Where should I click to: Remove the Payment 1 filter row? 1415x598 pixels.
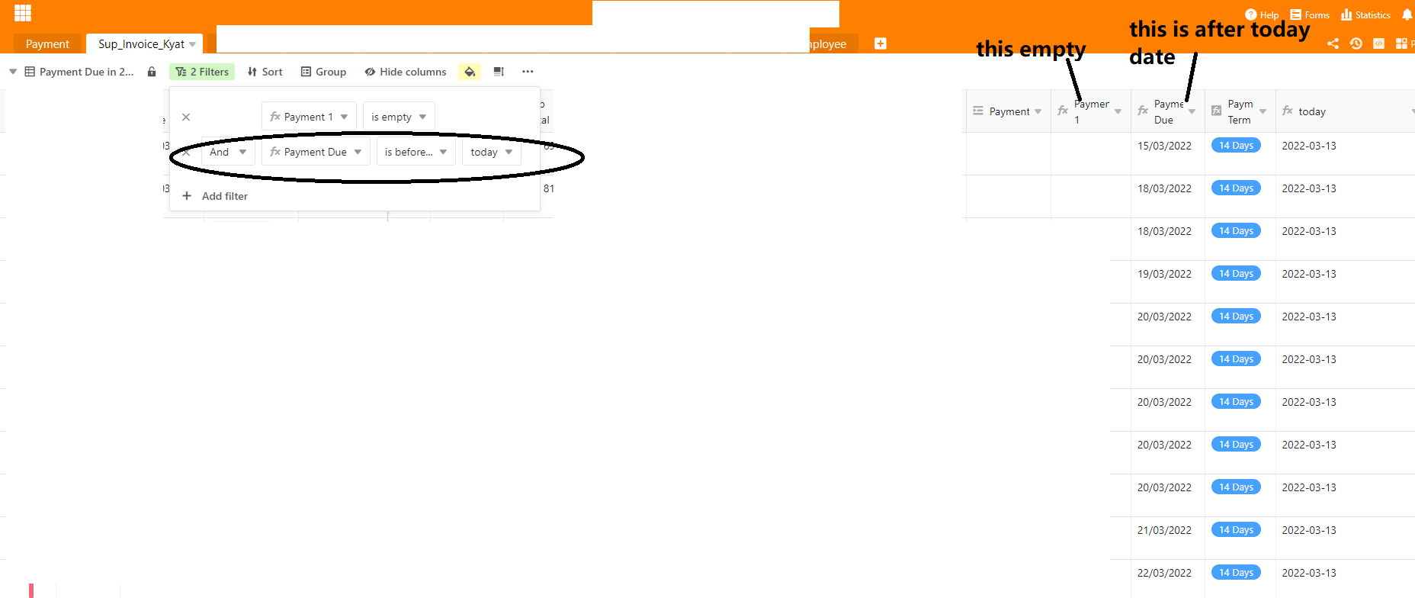coord(186,117)
